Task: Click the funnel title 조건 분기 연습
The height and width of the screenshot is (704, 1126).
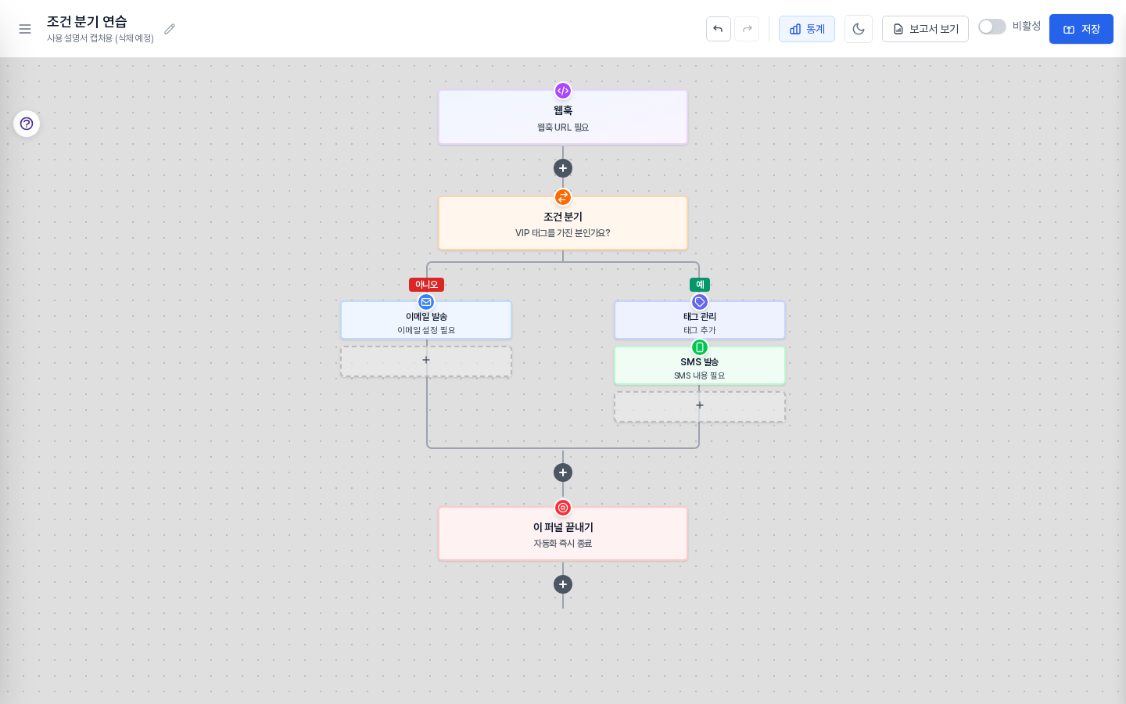Action: point(87,22)
